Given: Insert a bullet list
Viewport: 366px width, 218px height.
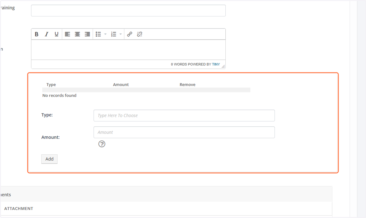Looking at the screenshot, I should point(98,34).
